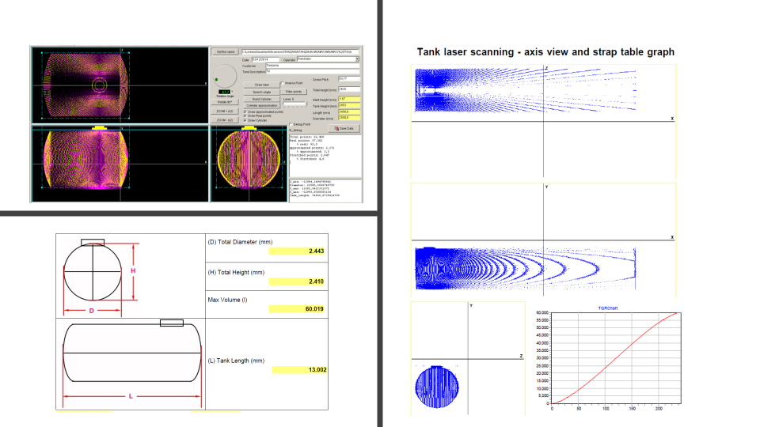Click the top blue axis-view scan plot

[x=526, y=90]
